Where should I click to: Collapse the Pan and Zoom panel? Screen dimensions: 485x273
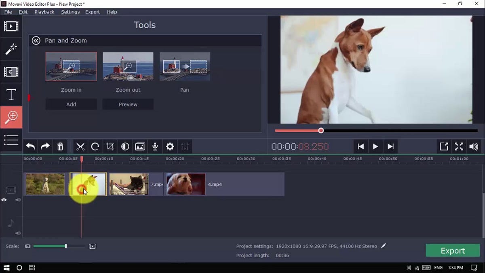click(x=36, y=40)
